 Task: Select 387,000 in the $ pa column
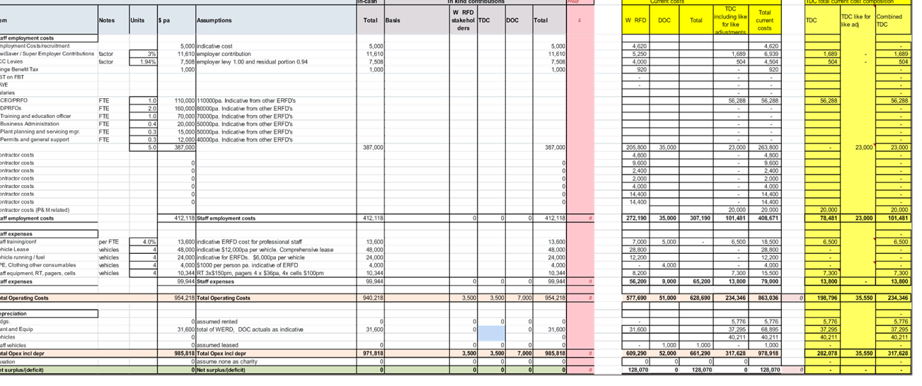coord(175,148)
